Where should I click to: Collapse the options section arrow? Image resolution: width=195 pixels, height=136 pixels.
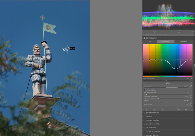click(x=191, y=83)
